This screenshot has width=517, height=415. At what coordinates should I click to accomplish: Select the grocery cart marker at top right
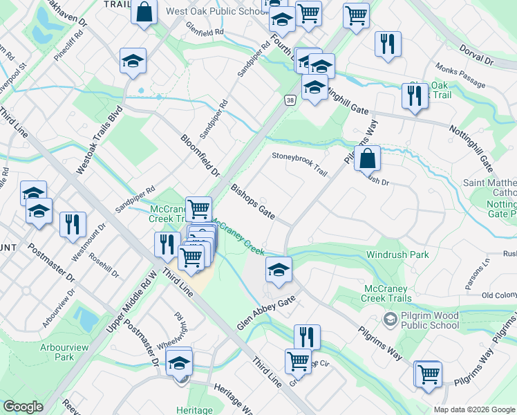[x=356, y=17]
